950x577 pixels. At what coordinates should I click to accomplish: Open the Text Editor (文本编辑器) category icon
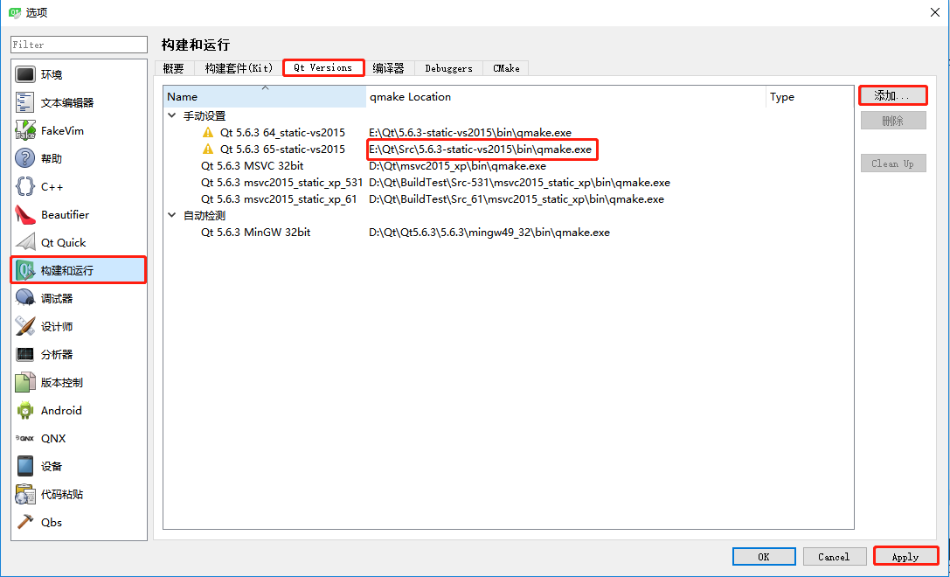(25, 102)
